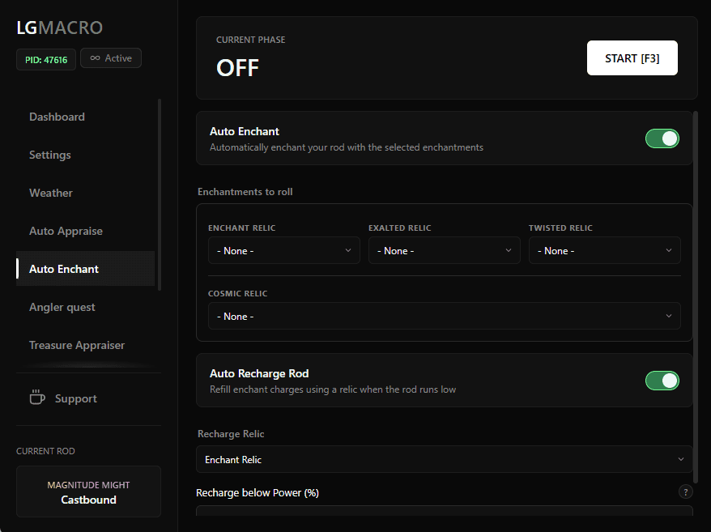Turn off the Auto Enchant switch
The width and height of the screenshot is (711, 532).
click(662, 138)
